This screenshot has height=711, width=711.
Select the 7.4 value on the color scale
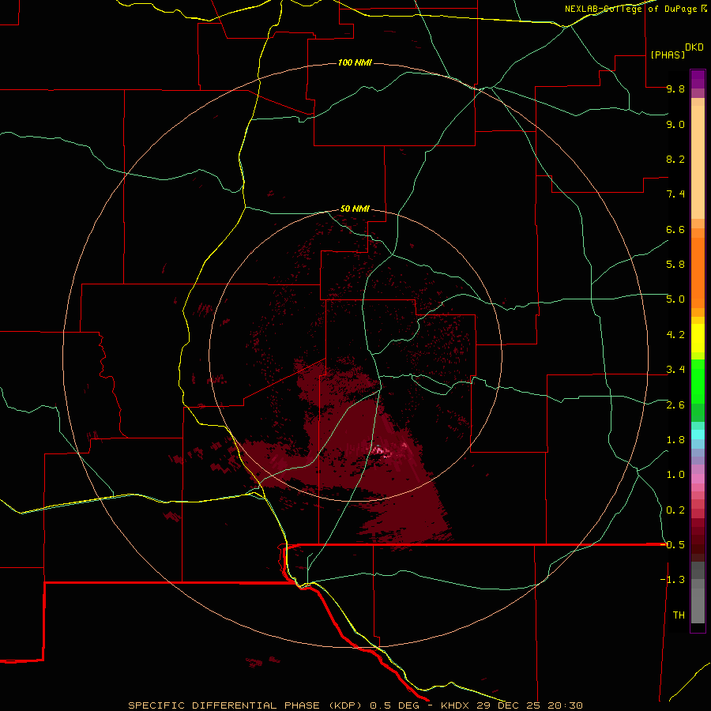click(675, 194)
